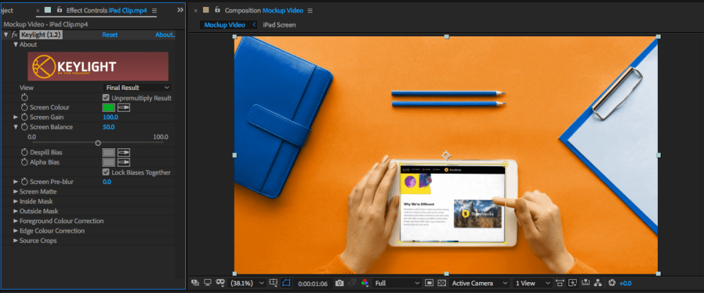Screen dimensions: 704x293
Task: Open the Effect Controls panel menu
Action: coord(154,10)
